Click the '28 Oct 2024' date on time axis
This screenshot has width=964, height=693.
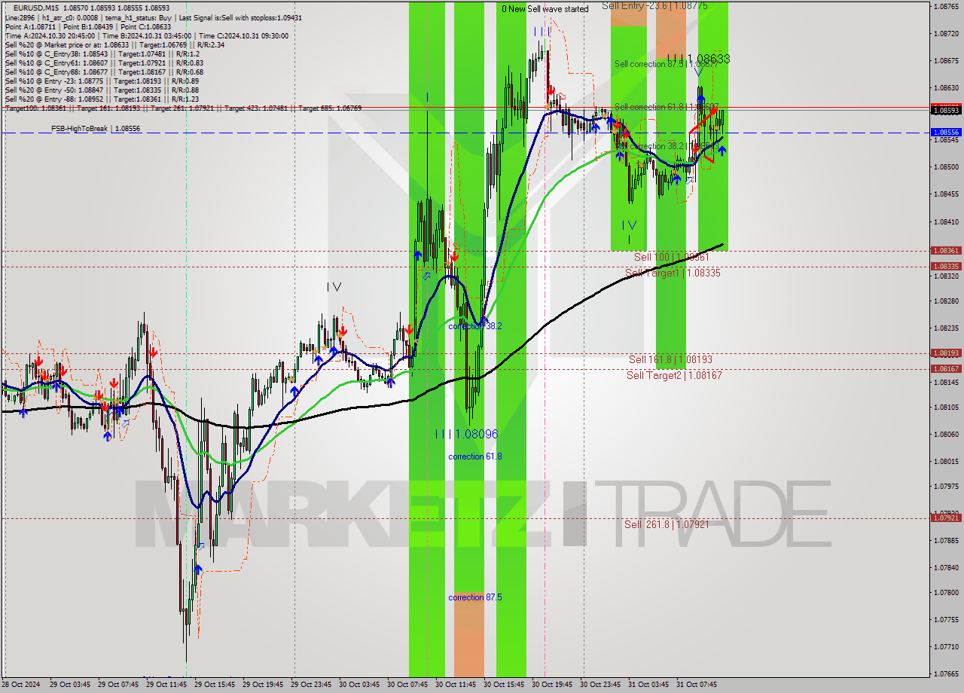(20, 685)
